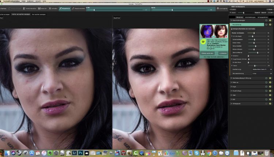
Task: Open help icon for Hintergrund section
Action: (270, 104)
